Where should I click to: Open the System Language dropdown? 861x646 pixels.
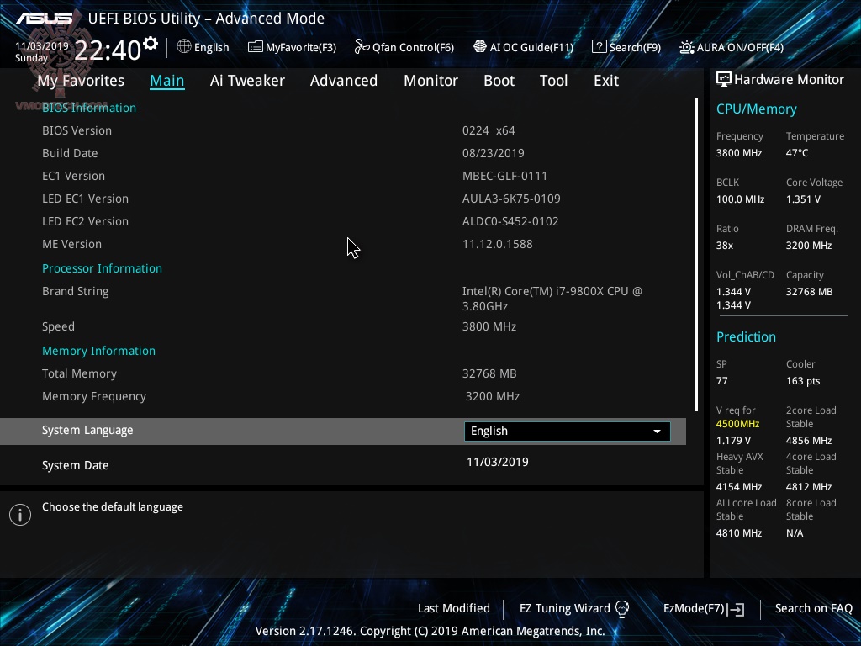pos(657,431)
